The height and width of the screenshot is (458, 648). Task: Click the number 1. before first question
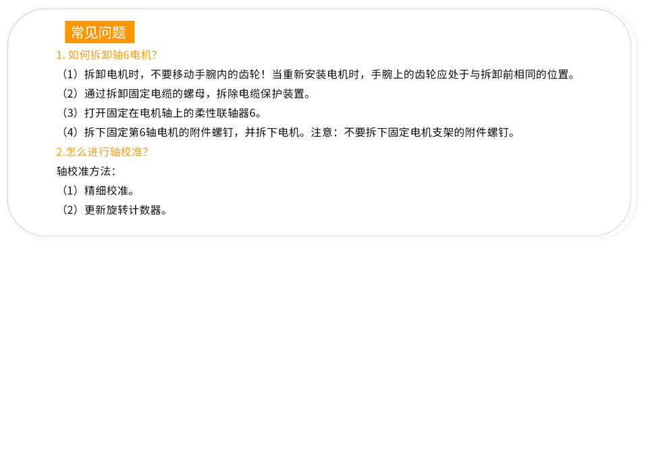pyautogui.click(x=61, y=55)
